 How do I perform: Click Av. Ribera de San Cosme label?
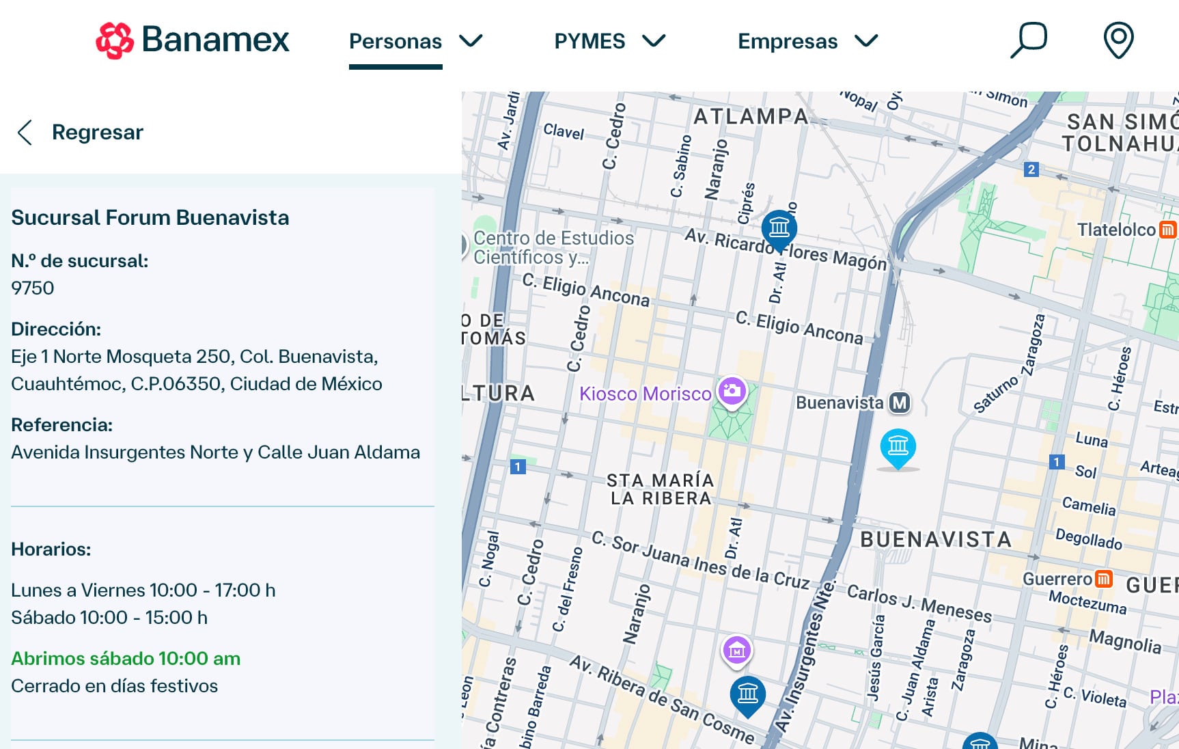[x=663, y=700]
